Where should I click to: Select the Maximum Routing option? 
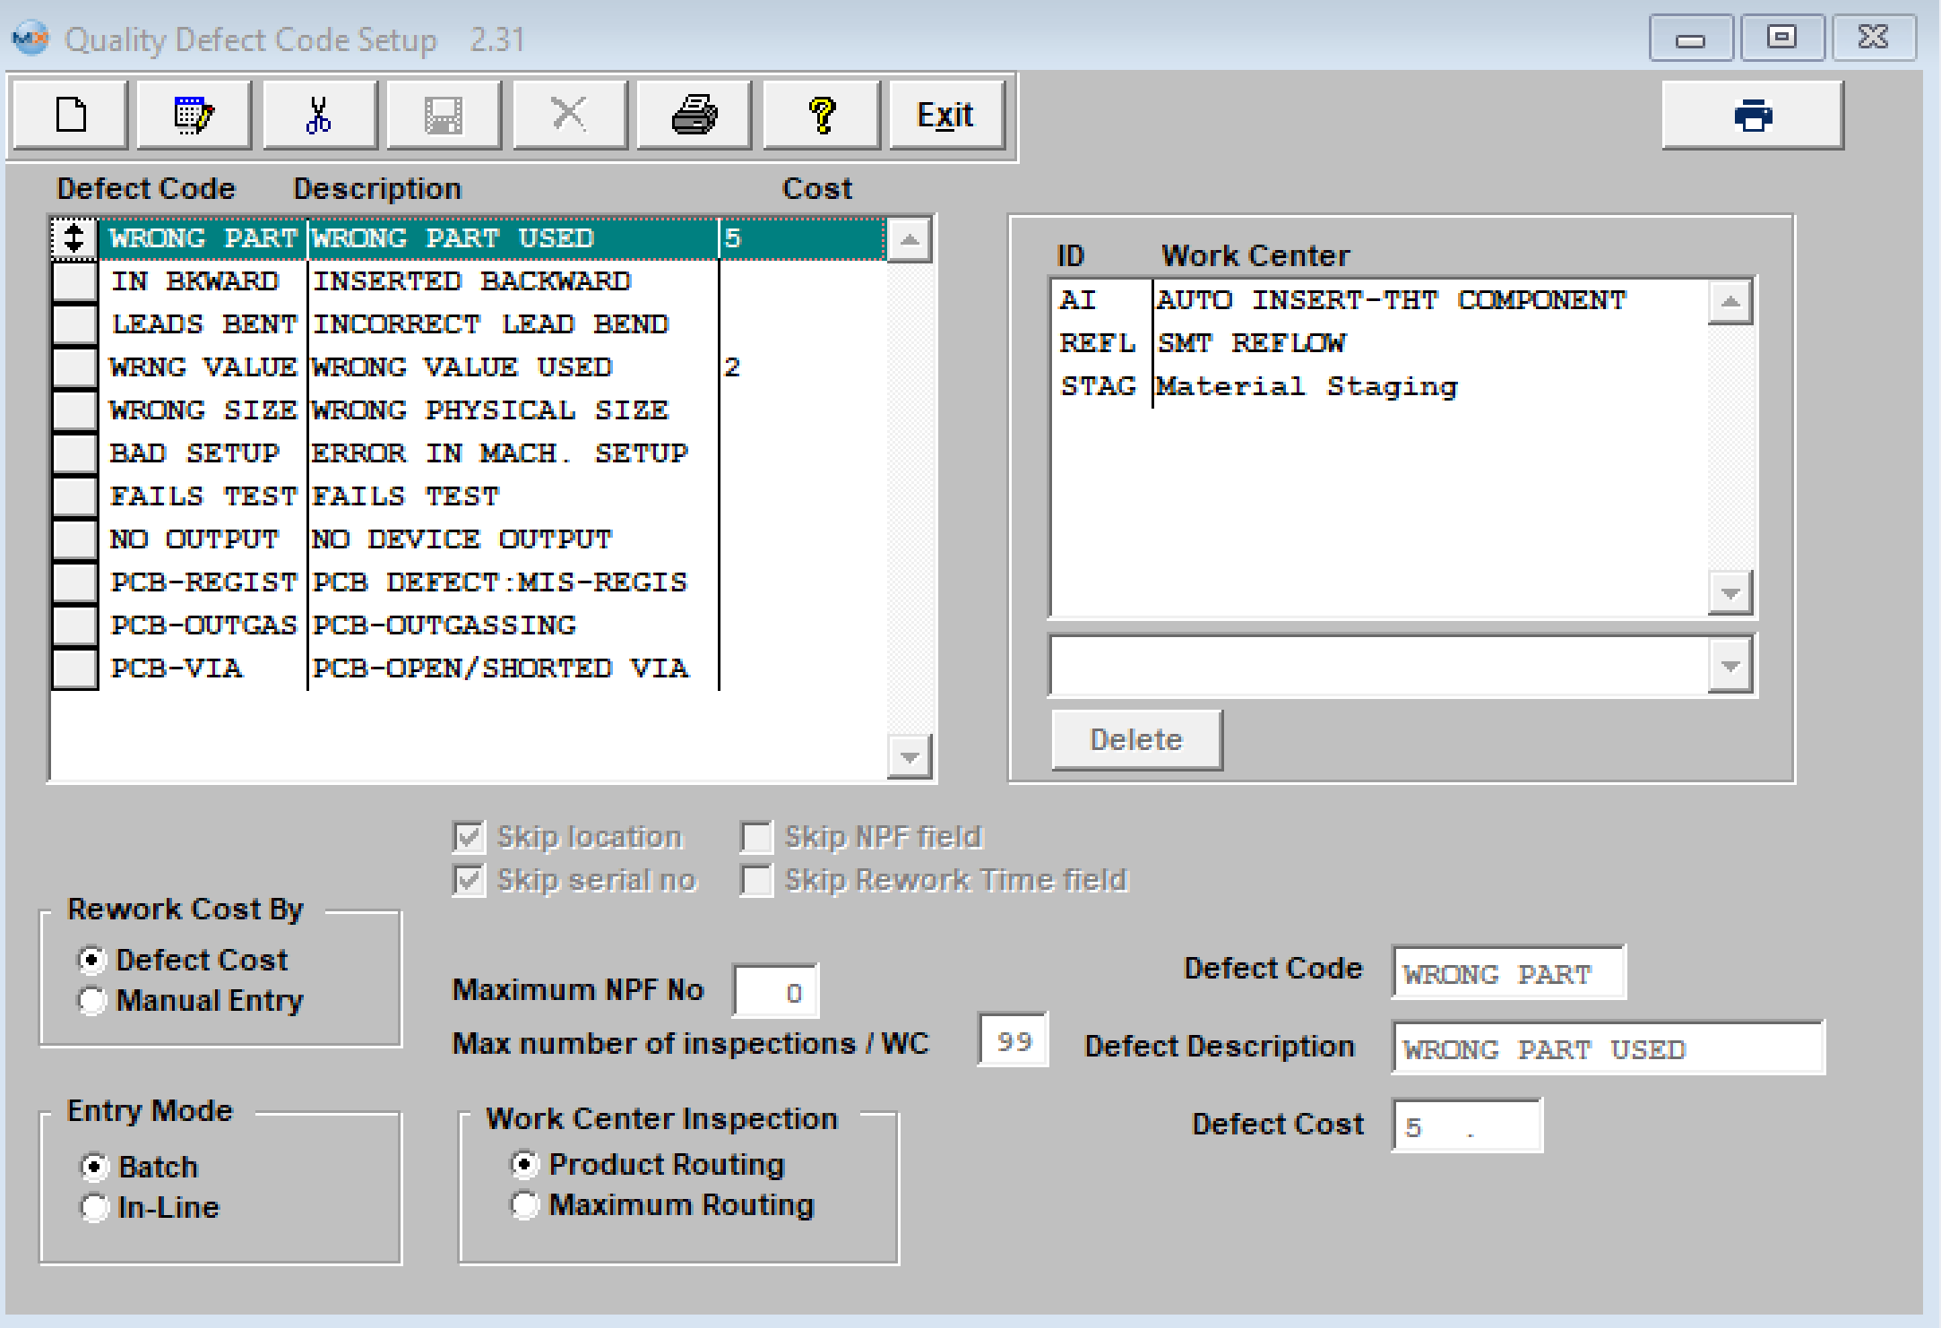coord(525,1204)
